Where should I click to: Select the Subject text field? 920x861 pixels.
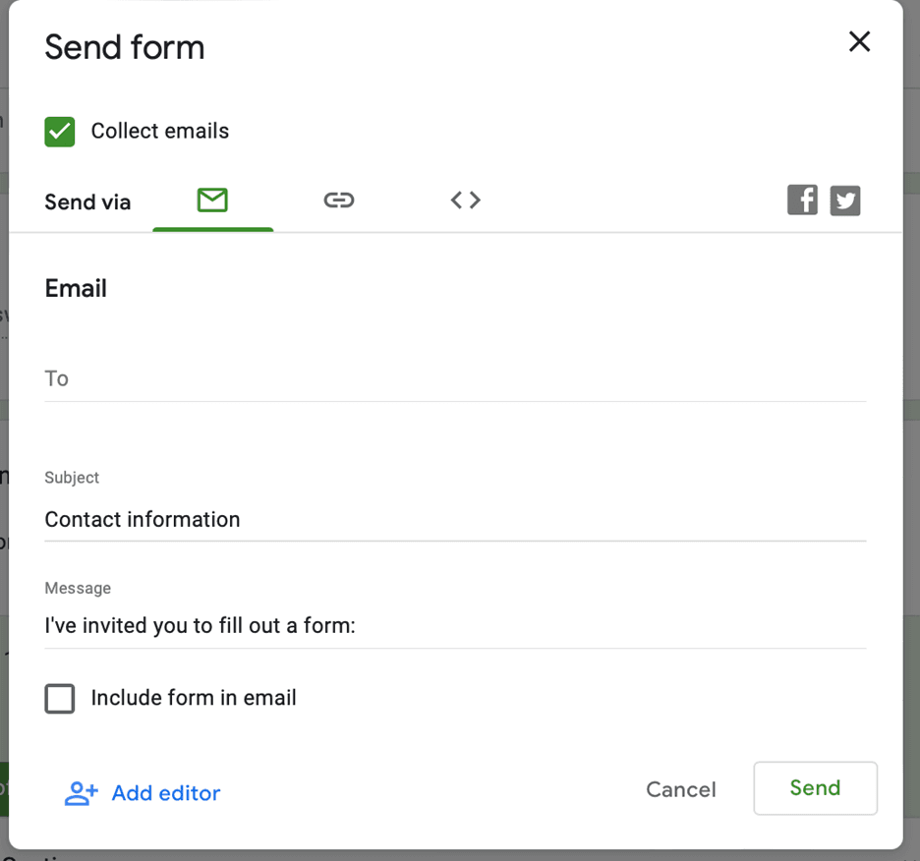pos(454,519)
